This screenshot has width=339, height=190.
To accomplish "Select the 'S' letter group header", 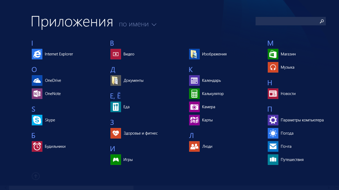I will click(33, 109).
